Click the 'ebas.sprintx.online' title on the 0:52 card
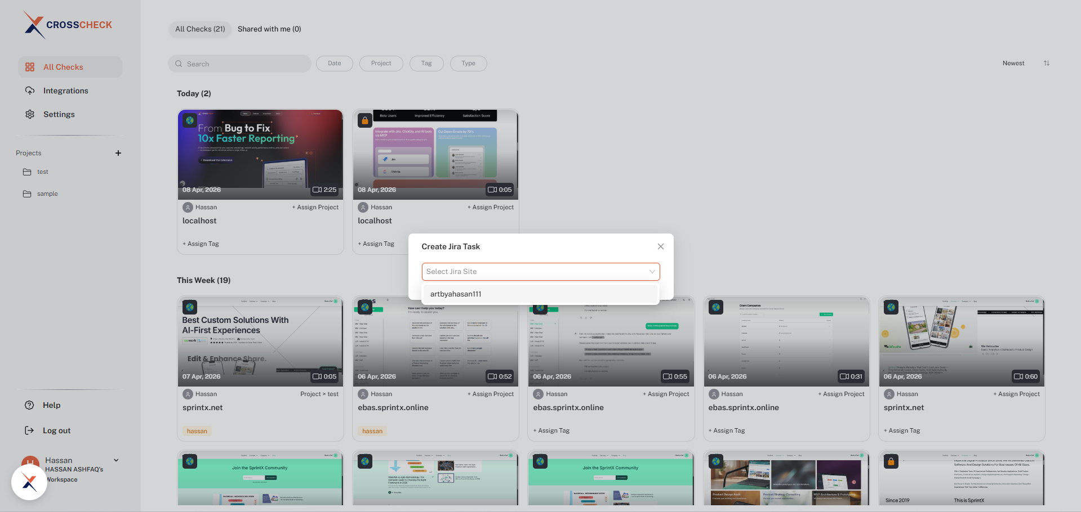 tap(393, 407)
